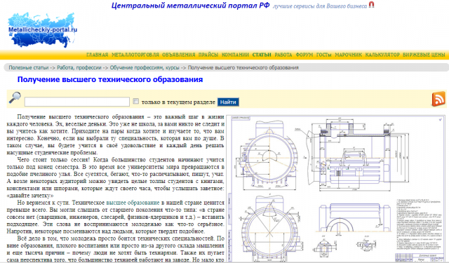The height and width of the screenshot is (263, 449).
Task: Click the magnifying glass search icon
Action: [15, 97]
